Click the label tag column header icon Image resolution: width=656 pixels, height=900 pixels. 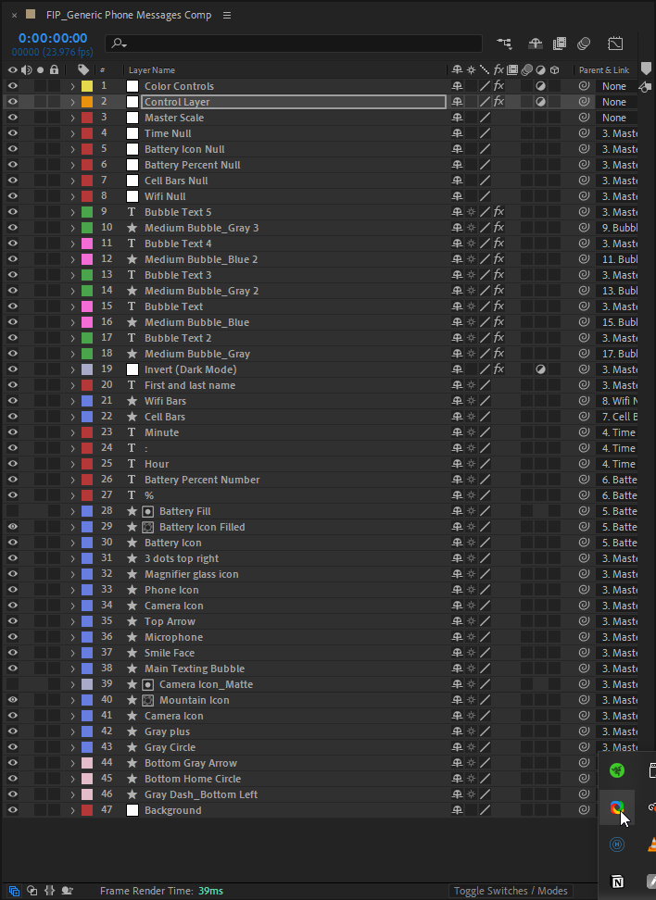click(x=83, y=70)
